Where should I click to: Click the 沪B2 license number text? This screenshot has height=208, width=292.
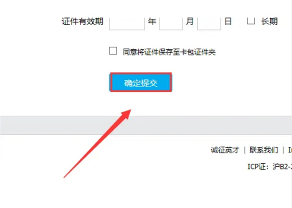point(281,167)
